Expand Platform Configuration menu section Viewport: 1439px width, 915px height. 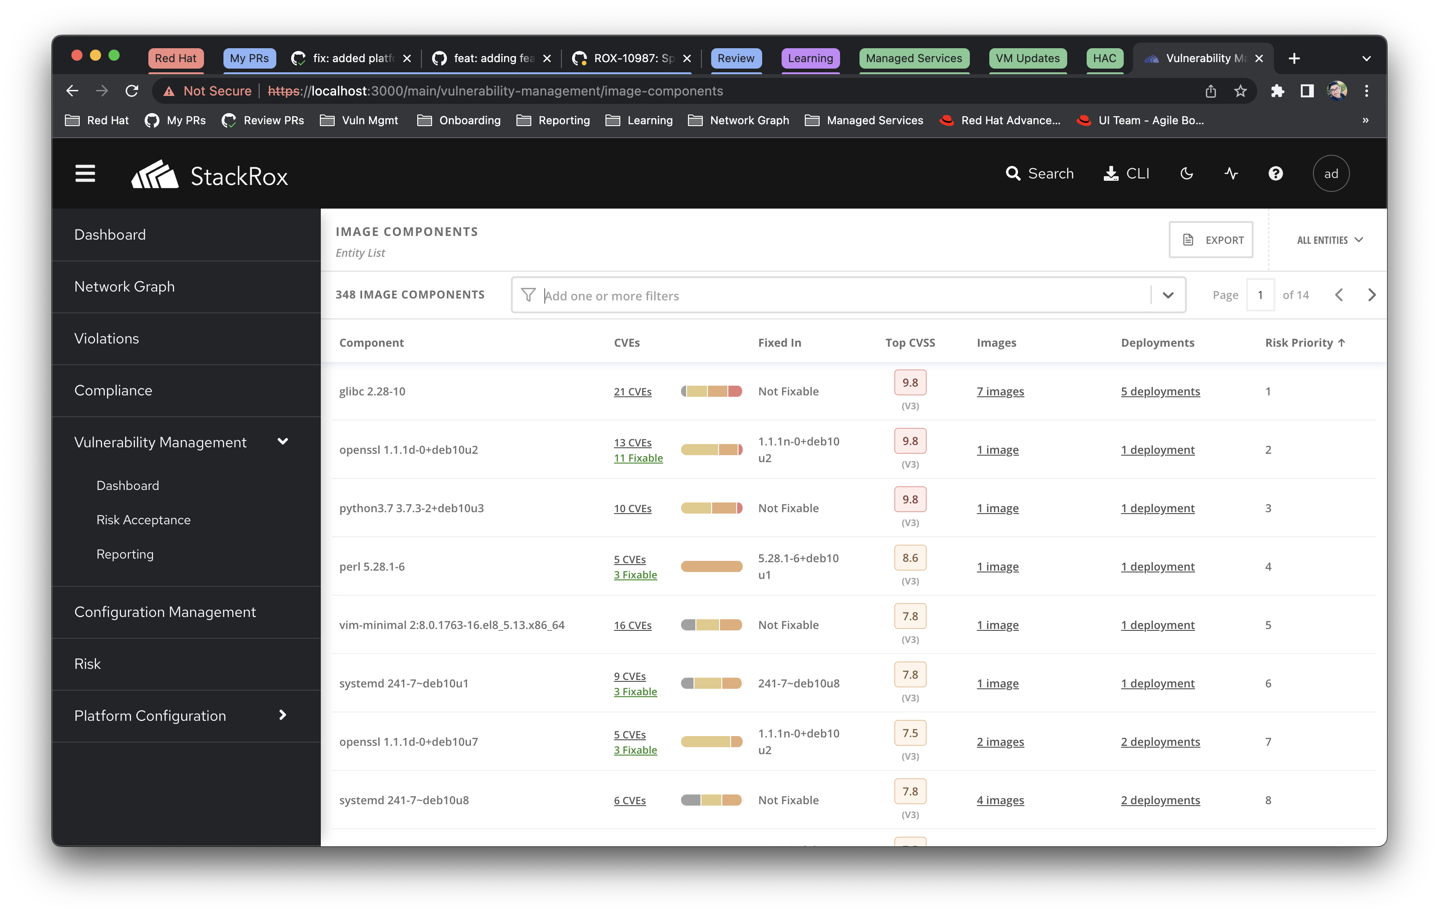click(283, 715)
